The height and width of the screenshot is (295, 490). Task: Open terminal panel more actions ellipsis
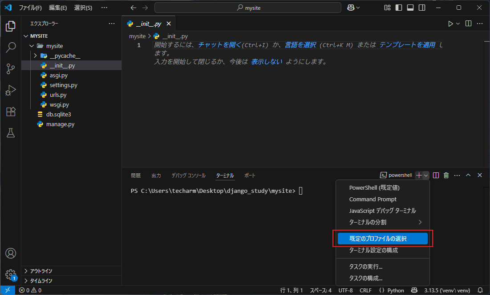click(457, 175)
